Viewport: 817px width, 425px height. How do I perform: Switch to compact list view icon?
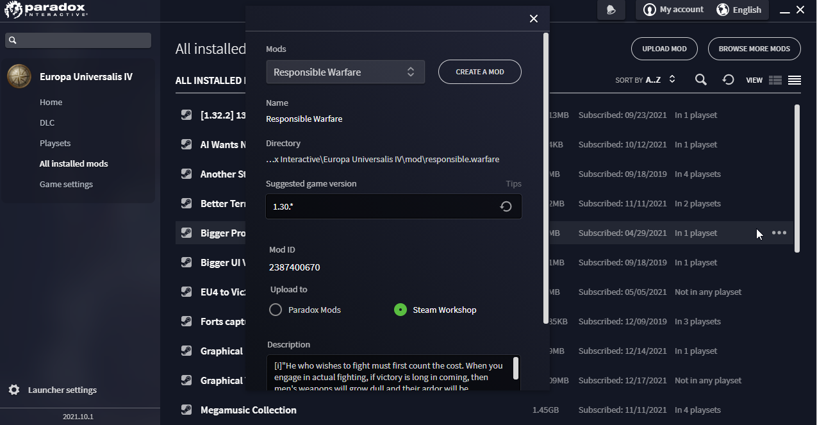click(x=775, y=80)
